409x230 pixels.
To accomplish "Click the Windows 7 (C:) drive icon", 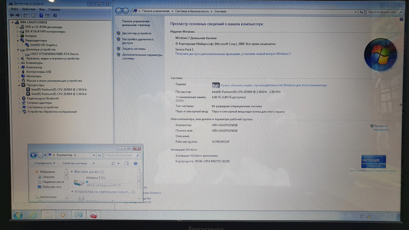I will click(x=79, y=182).
